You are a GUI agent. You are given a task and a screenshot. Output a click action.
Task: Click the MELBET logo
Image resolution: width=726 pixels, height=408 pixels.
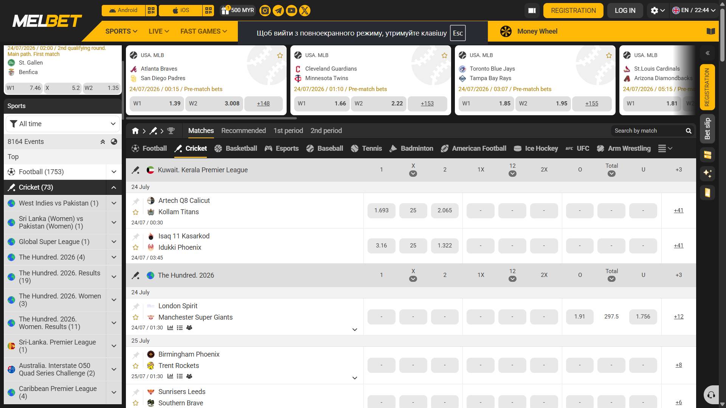coord(47,21)
